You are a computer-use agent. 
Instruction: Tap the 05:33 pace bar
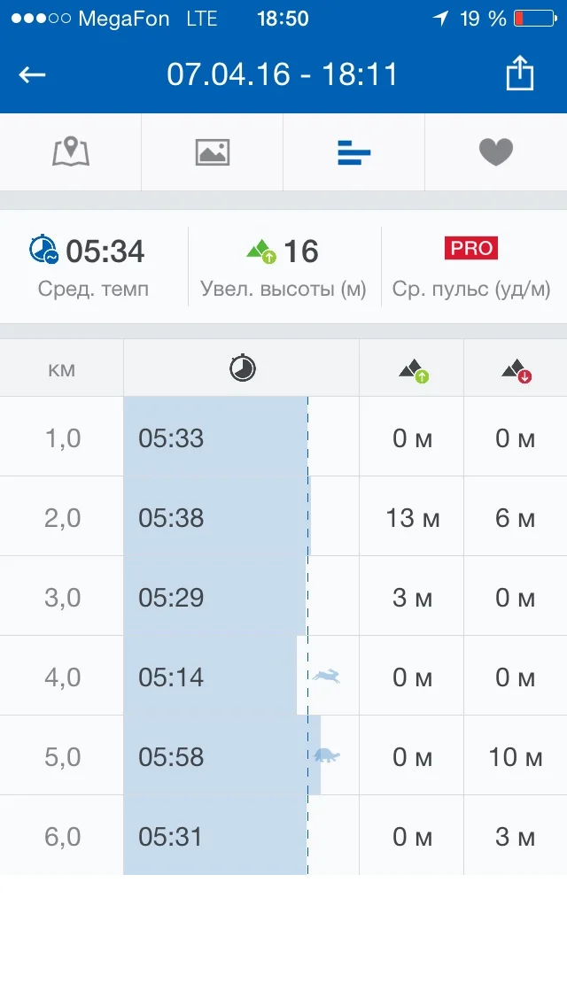click(214, 437)
